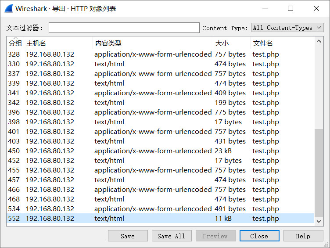The image size is (330, 248).
Task: Select packet 342 with 199 bytes
Action: [x=160, y=103]
